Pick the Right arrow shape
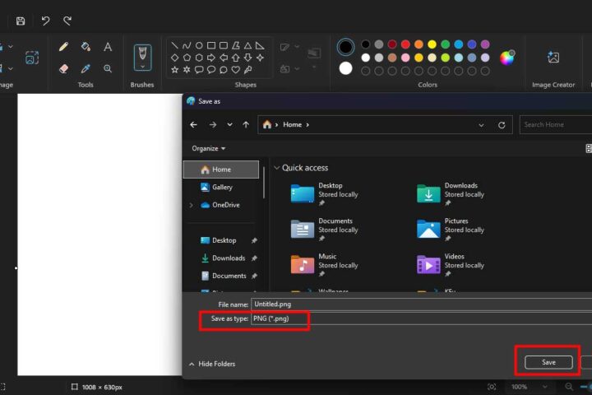 pos(211,58)
